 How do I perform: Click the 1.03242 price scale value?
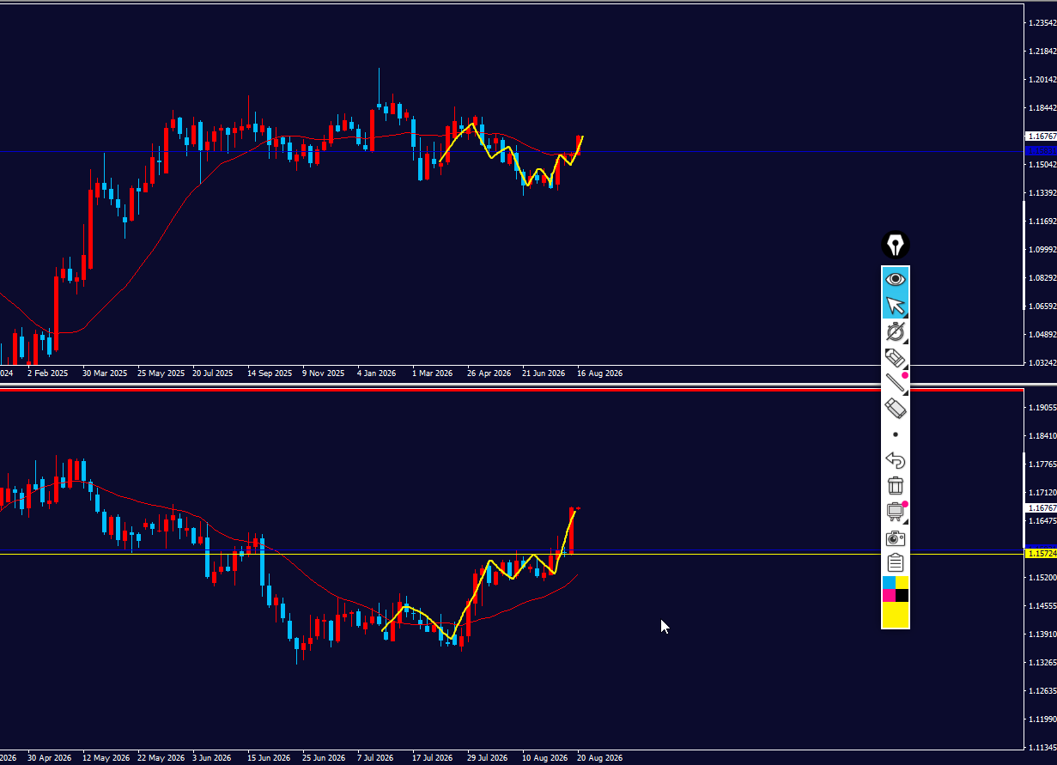coord(1042,363)
